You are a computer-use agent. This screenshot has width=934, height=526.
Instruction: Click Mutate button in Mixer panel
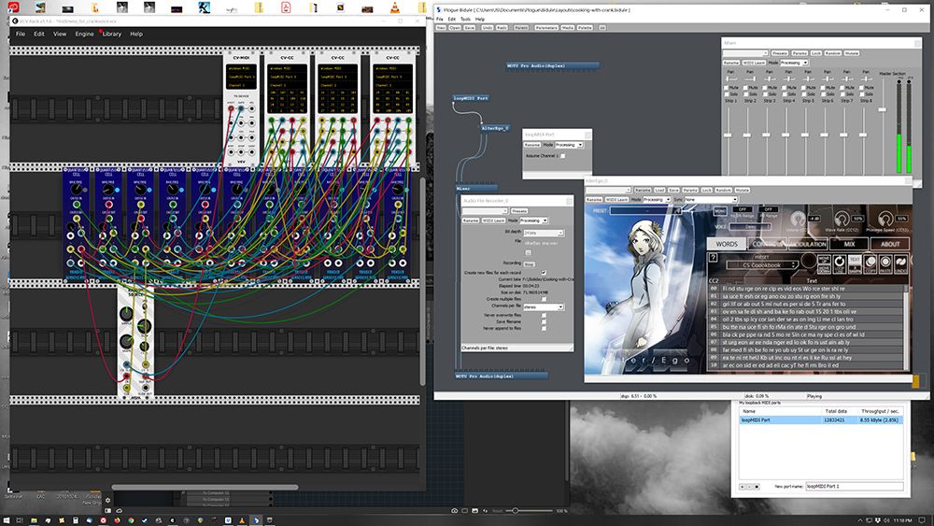[851, 53]
